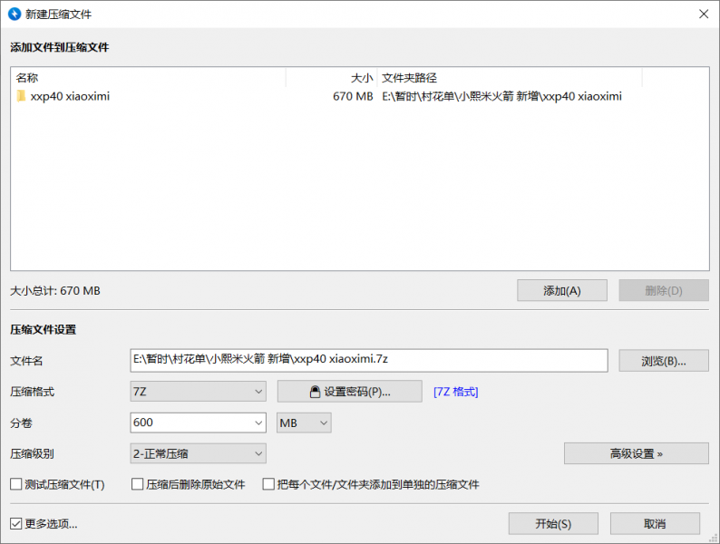The width and height of the screenshot is (720, 544).
Task: Select the 670 MB size cell
Action: [x=353, y=96]
